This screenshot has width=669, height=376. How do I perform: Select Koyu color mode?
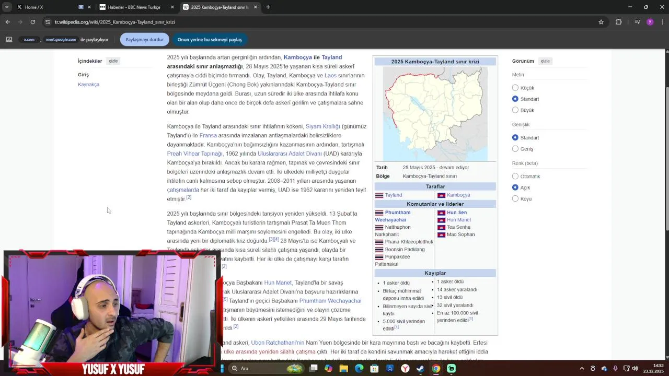point(515,198)
